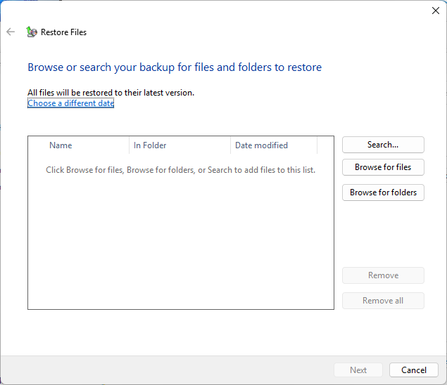Screen dimensions: 447x385
Task: Sort by the Date modified column header
Action: pyautogui.click(x=274, y=145)
